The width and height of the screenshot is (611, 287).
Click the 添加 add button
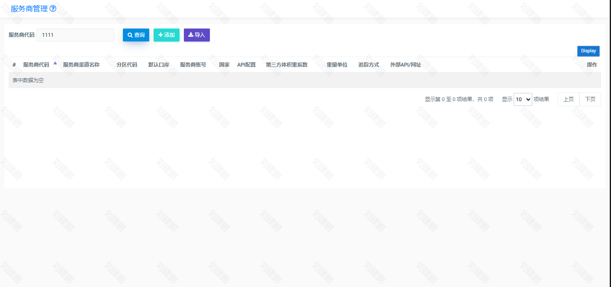[167, 35]
